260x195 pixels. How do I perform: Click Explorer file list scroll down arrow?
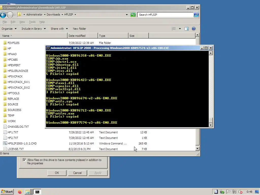(197, 149)
